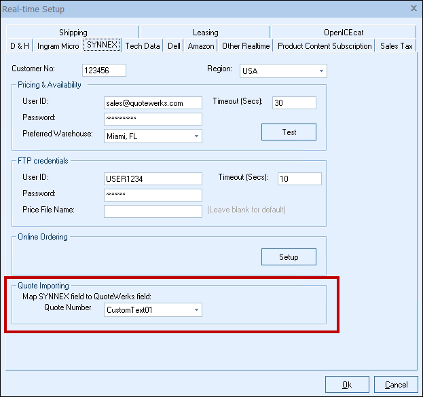The image size is (423, 397).
Task: Click the 'Customer No:' label
Action: coord(33,69)
